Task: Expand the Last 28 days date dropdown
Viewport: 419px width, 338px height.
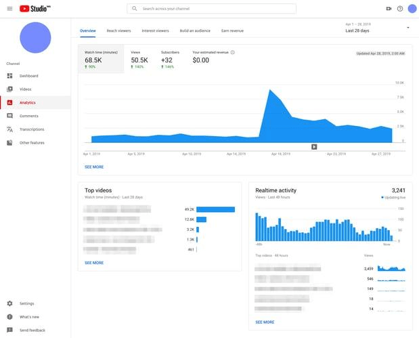Action: pos(407,28)
